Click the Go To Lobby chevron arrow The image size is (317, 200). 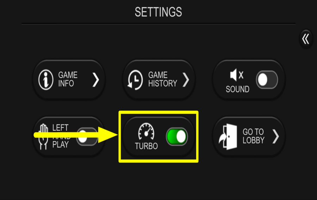tap(276, 136)
